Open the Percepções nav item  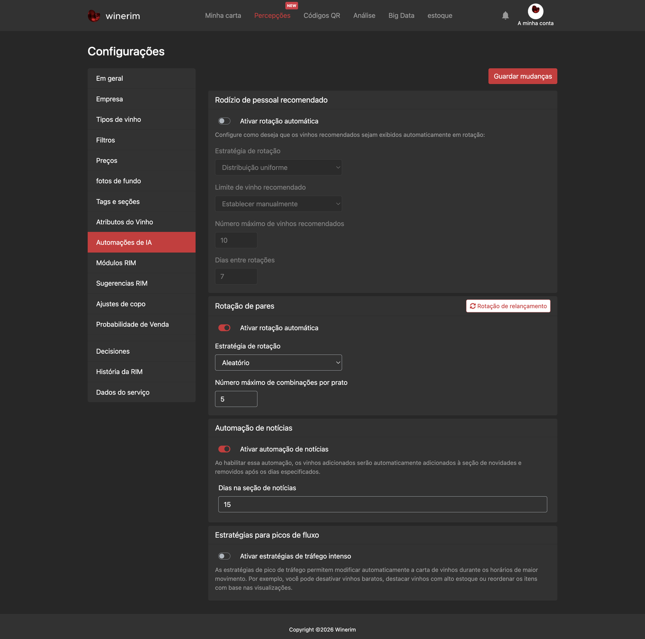point(272,15)
